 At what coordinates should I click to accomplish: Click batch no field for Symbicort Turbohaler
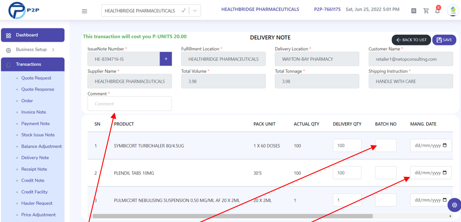click(x=386, y=145)
